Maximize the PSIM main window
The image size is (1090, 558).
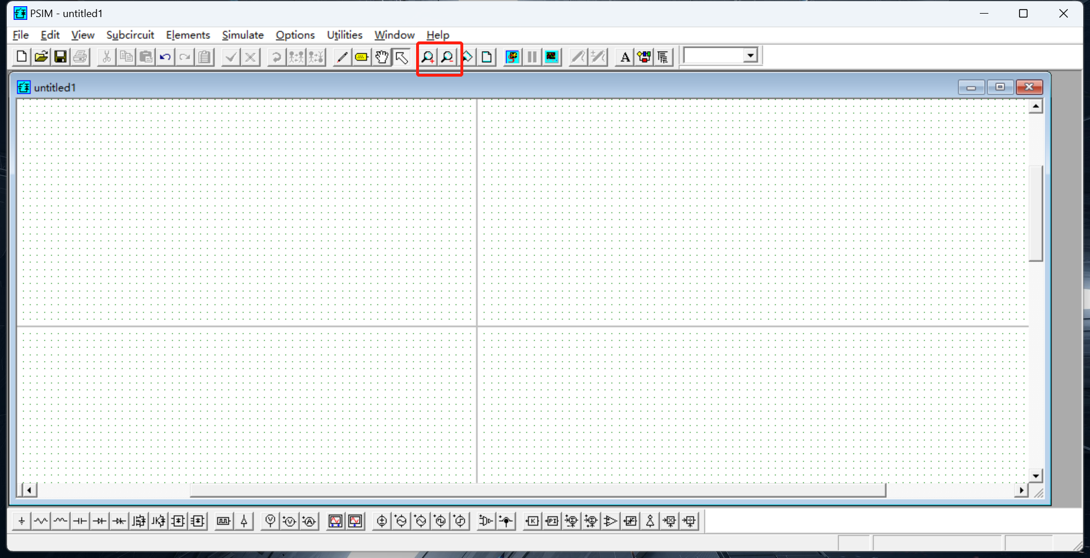click(1023, 14)
